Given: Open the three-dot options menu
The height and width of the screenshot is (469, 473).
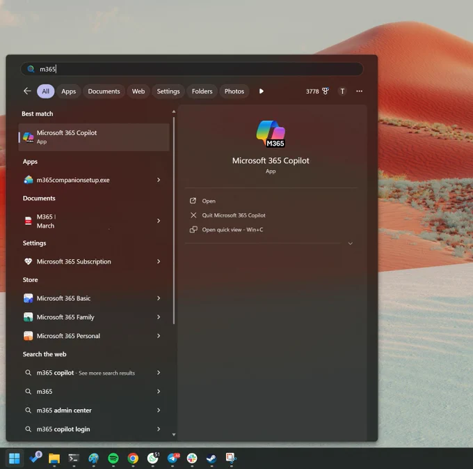Looking at the screenshot, I should point(359,91).
